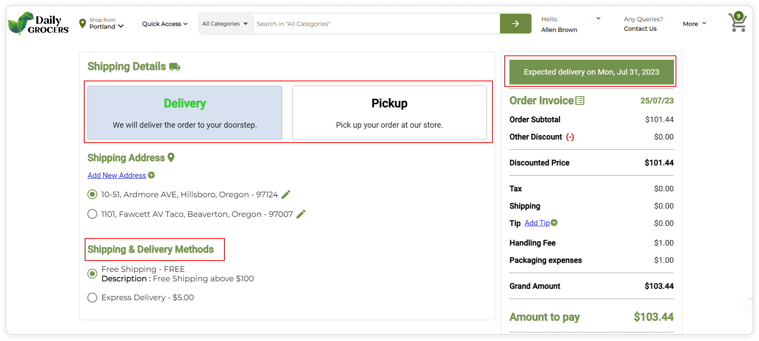Choose the Free Shipping radio option
759x341 pixels.
tap(92, 274)
